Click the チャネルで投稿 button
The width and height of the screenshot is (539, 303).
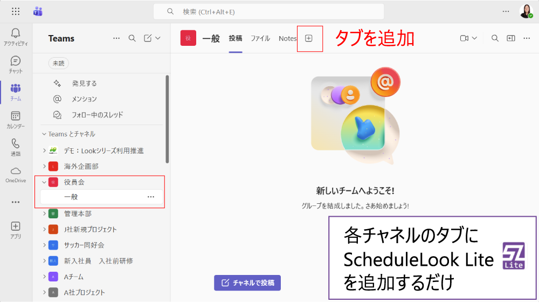pos(247,283)
